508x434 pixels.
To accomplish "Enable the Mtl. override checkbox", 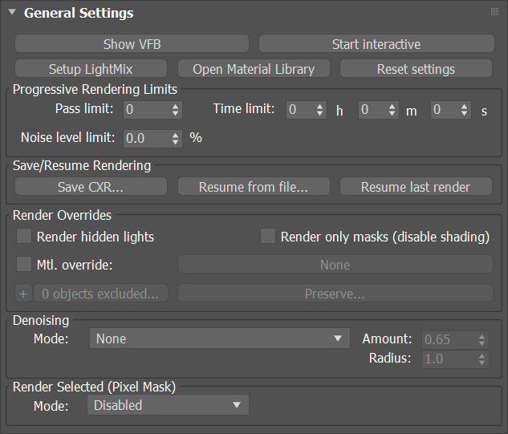I will click(x=24, y=264).
